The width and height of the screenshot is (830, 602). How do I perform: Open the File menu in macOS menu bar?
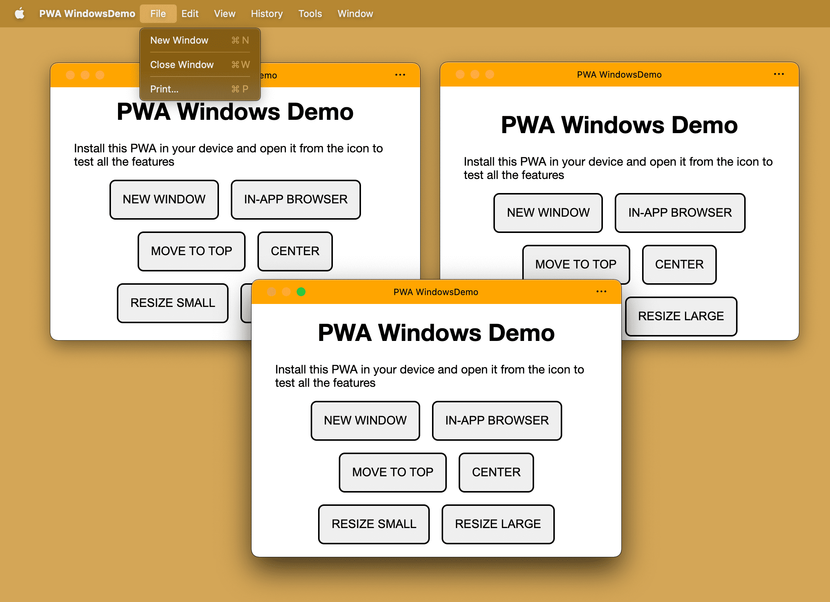point(156,13)
